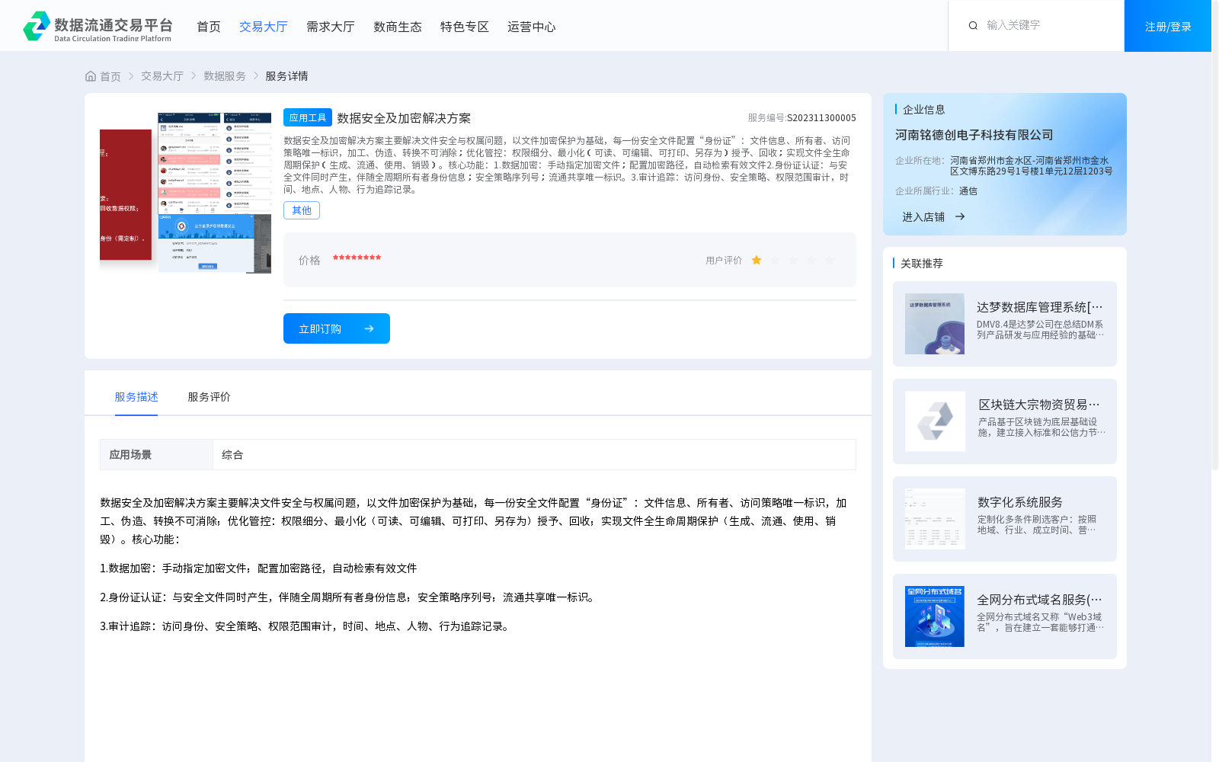Click the arrow icon on 立即订购 button

pos(369,328)
